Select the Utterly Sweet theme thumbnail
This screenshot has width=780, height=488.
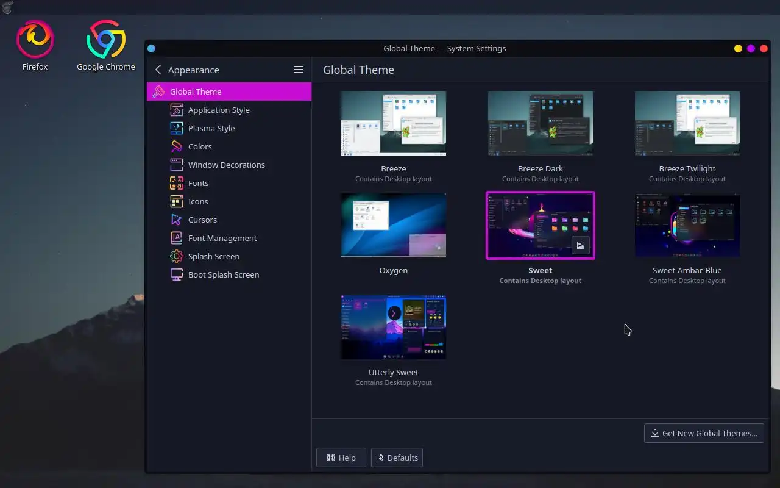(x=394, y=328)
